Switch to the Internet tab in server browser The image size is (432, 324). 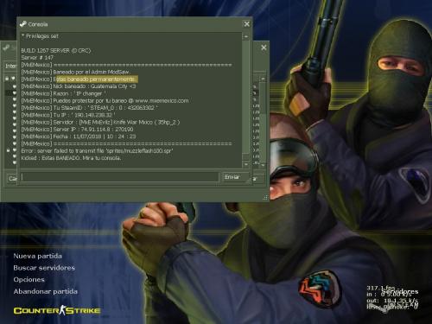(10, 66)
